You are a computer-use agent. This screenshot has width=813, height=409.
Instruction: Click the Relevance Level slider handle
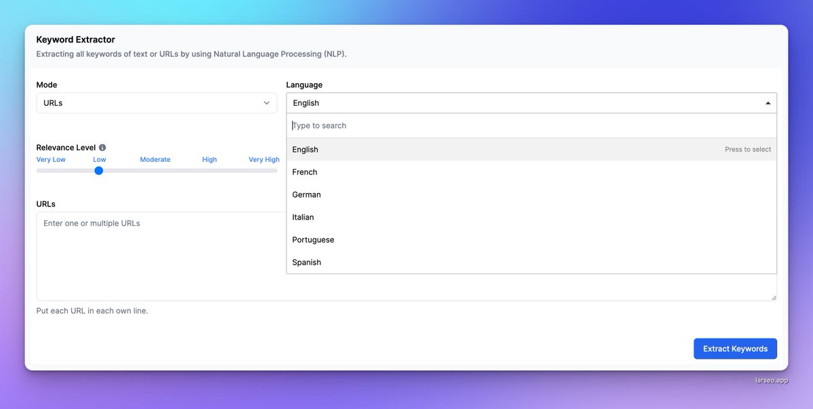pyautogui.click(x=99, y=171)
